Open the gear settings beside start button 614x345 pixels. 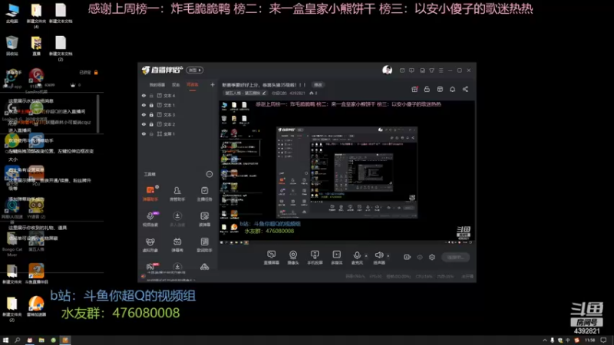coord(432,257)
